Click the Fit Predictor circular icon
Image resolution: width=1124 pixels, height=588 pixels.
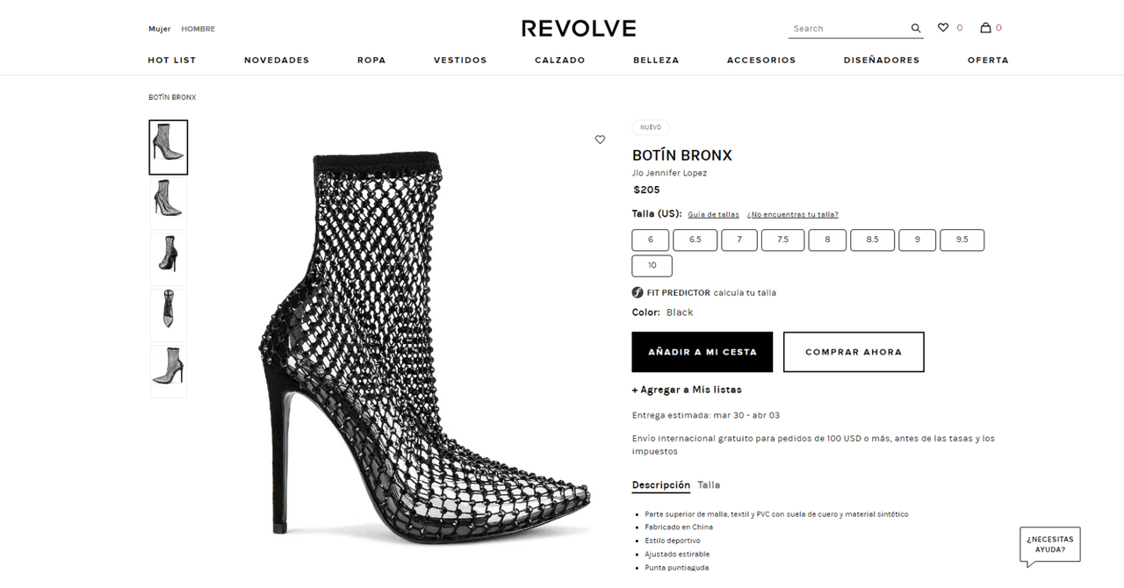tap(638, 292)
